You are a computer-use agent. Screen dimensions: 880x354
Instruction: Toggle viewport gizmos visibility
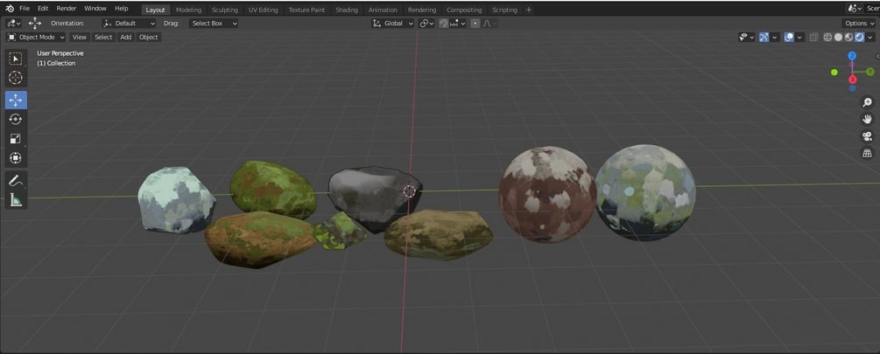click(764, 38)
